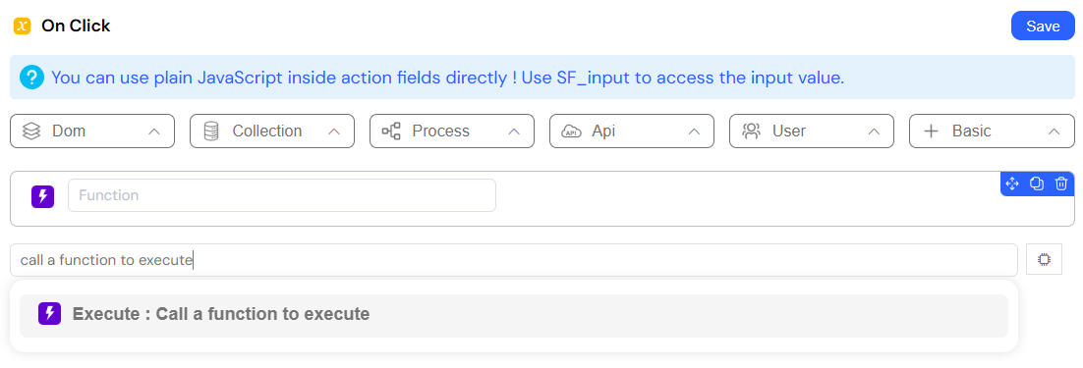Click the flowchart icon on Process category
Image resolution: width=1083 pixels, height=368 pixels.
pyautogui.click(x=391, y=131)
